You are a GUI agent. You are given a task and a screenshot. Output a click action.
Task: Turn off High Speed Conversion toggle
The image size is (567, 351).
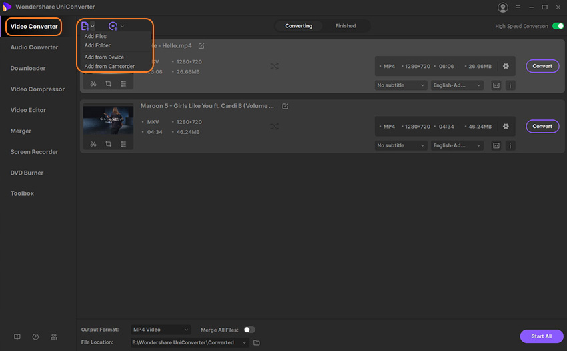[x=558, y=26]
